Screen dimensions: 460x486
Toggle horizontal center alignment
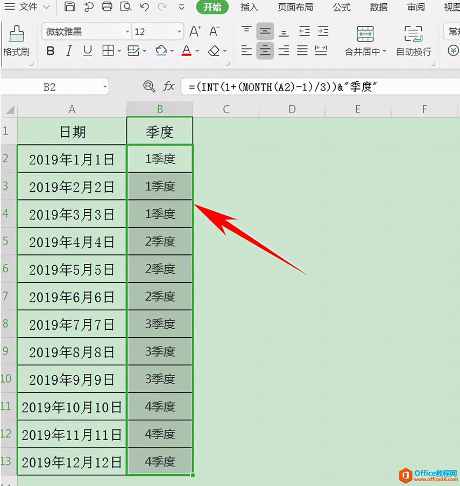point(265,50)
